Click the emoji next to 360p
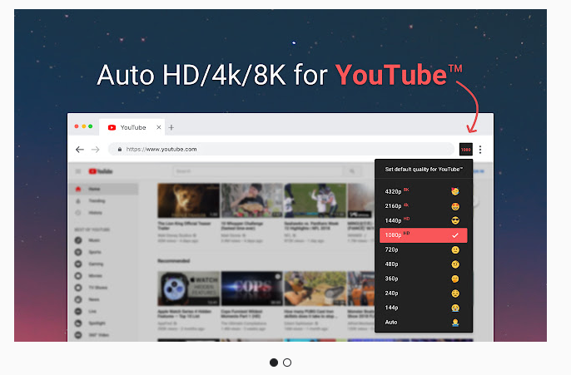Screen dimensions: 571x375 pos(455,279)
